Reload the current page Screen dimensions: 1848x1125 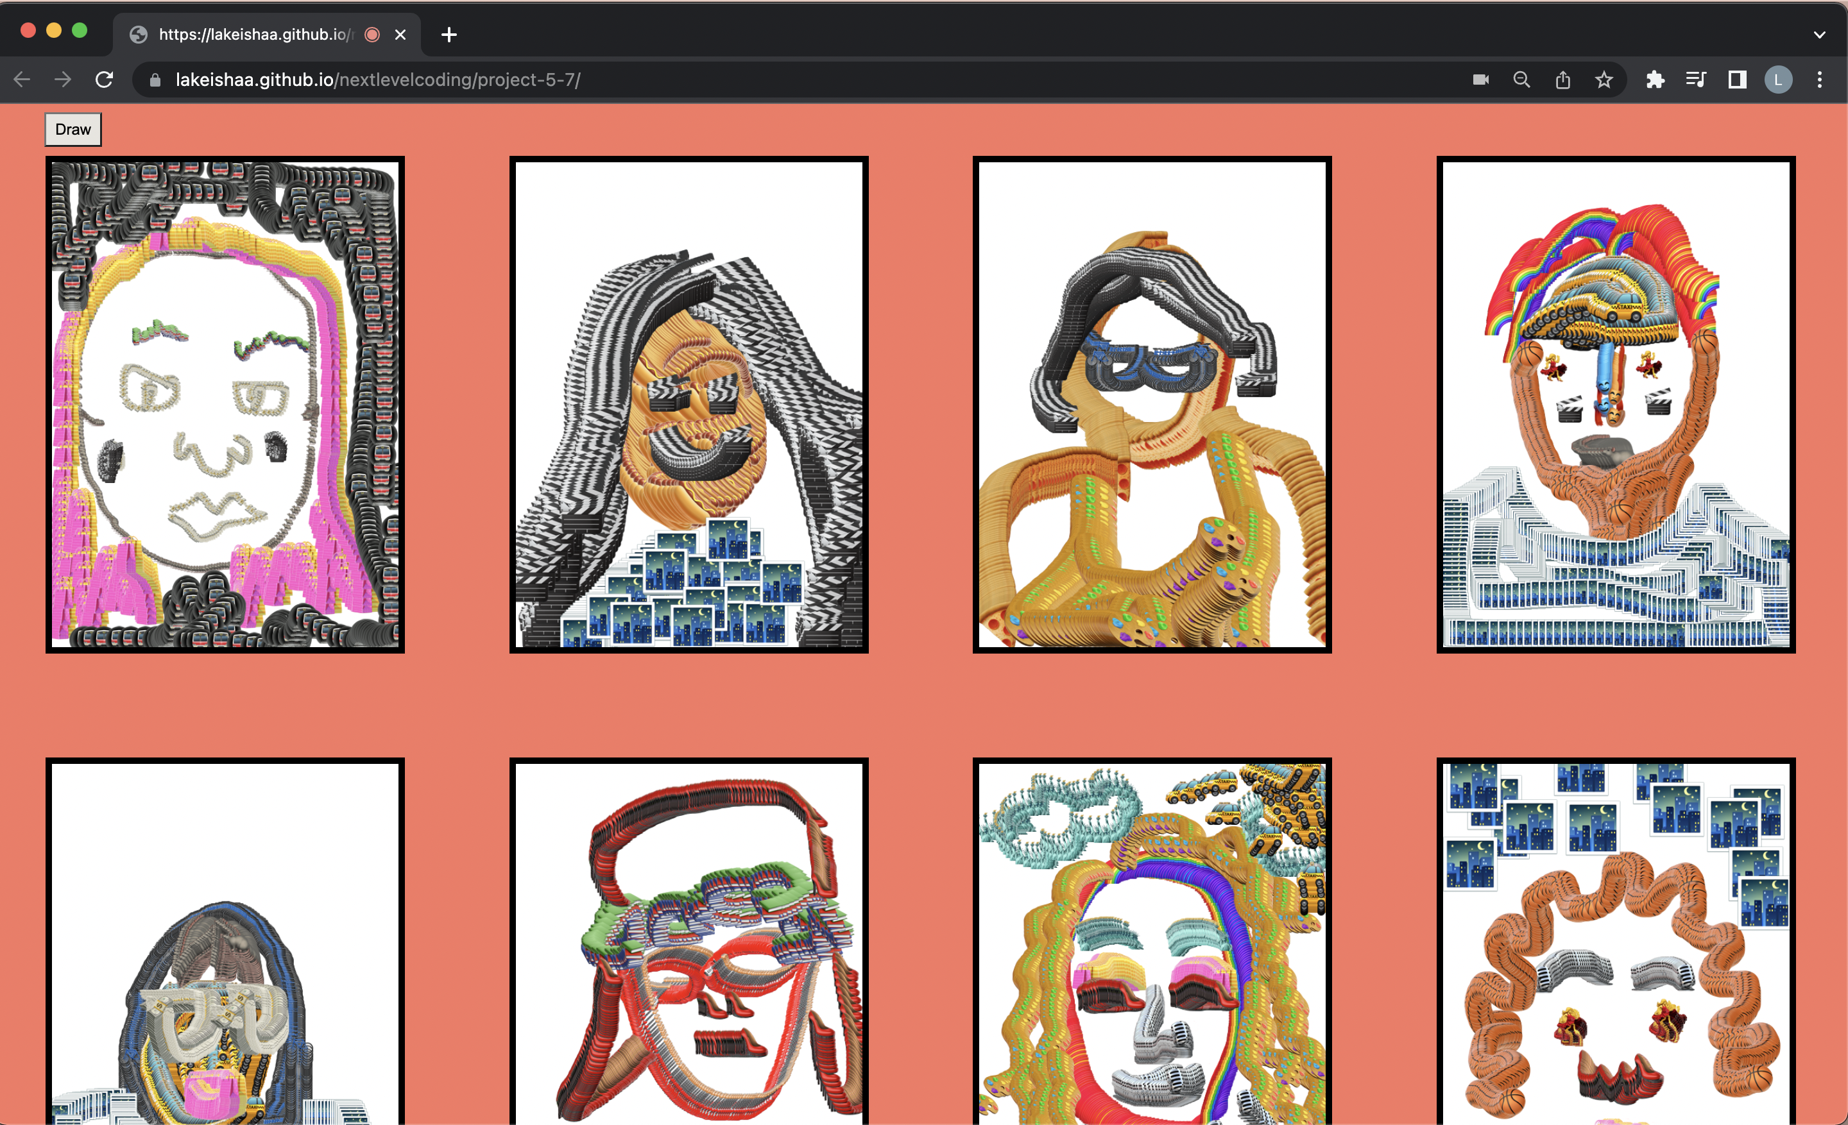pyautogui.click(x=104, y=80)
